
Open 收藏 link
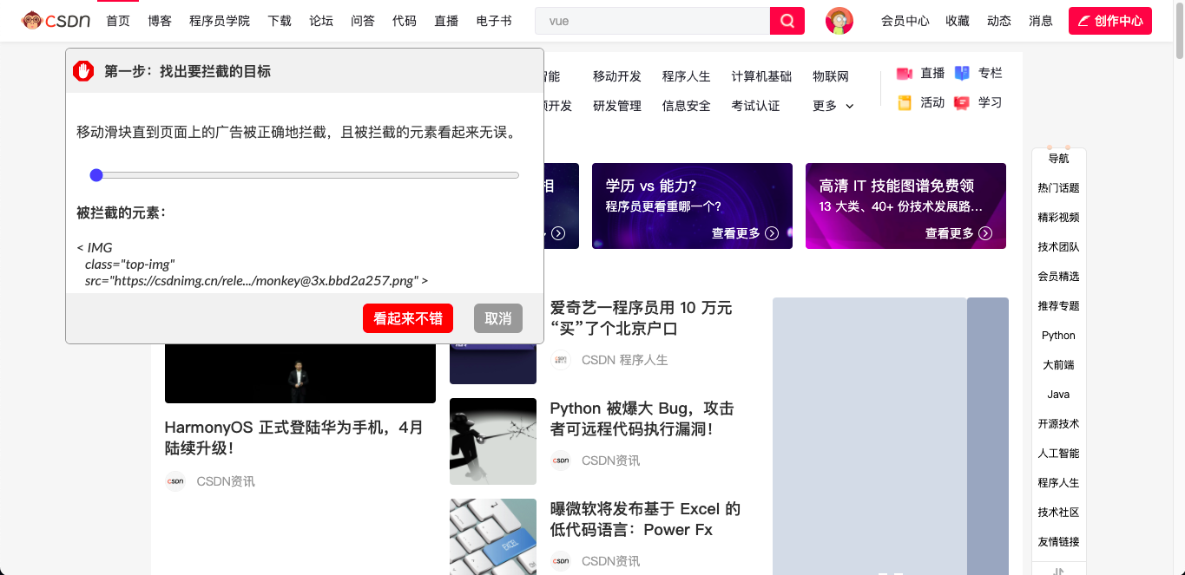pos(958,21)
